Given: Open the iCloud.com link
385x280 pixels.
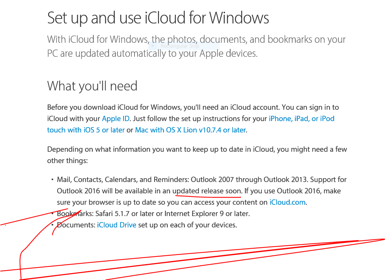Looking at the screenshot, I should click(287, 202).
